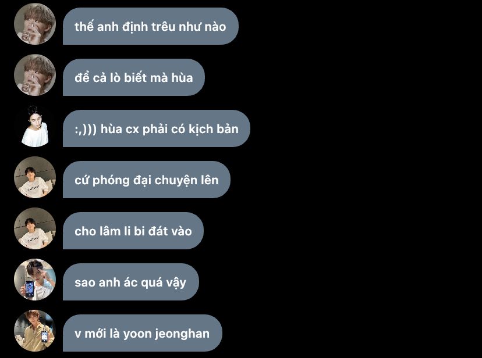
Task: Tap message "v mới là yoon jeonghan"
Action: [x=142, y=333]
